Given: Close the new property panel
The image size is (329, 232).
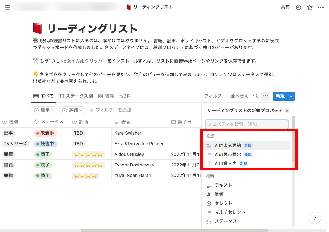Looking at the screenshot, I should coord(287,111).
